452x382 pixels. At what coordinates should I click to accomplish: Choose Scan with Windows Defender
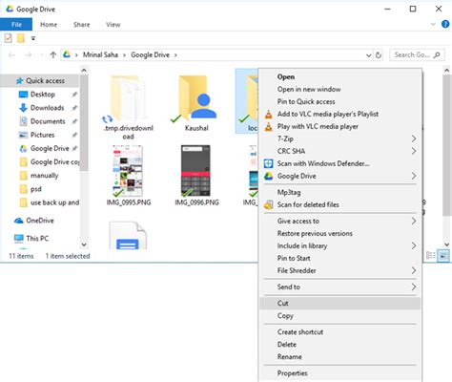[339, 163]
